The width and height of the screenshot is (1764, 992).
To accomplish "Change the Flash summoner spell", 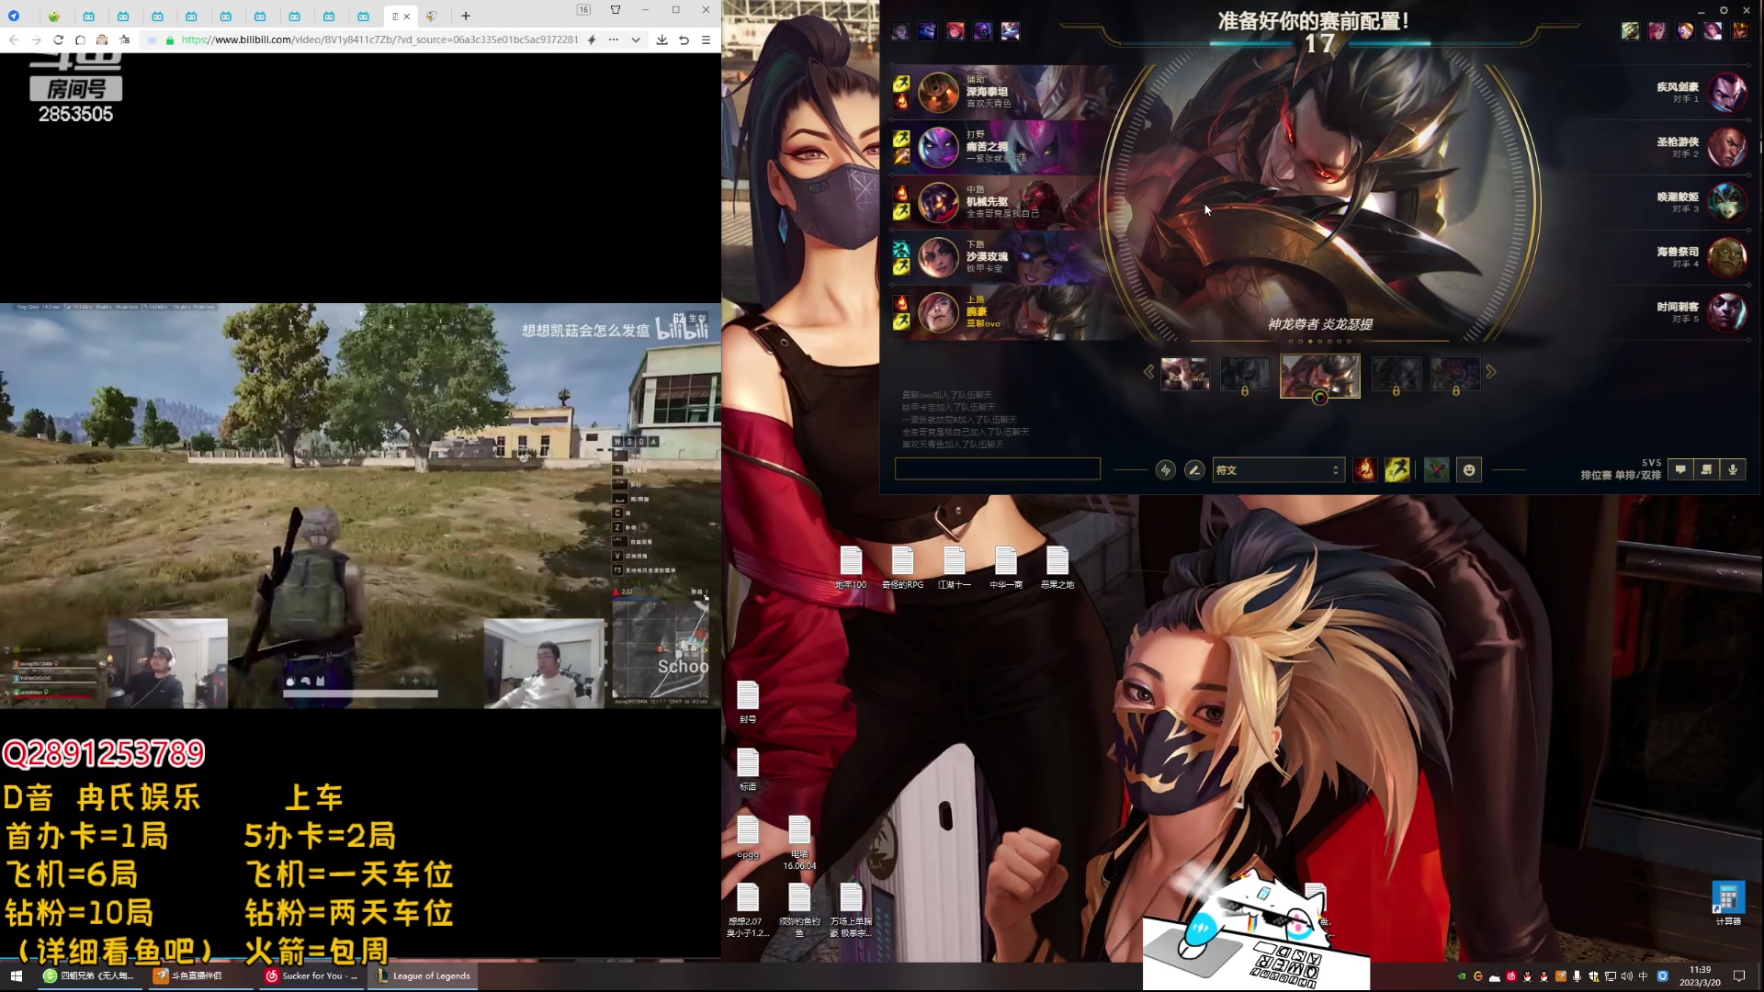I will tap(1397, 470).
